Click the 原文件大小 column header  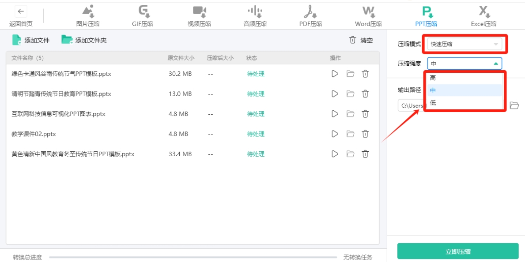pyautogui.click(x=181, y=58)
